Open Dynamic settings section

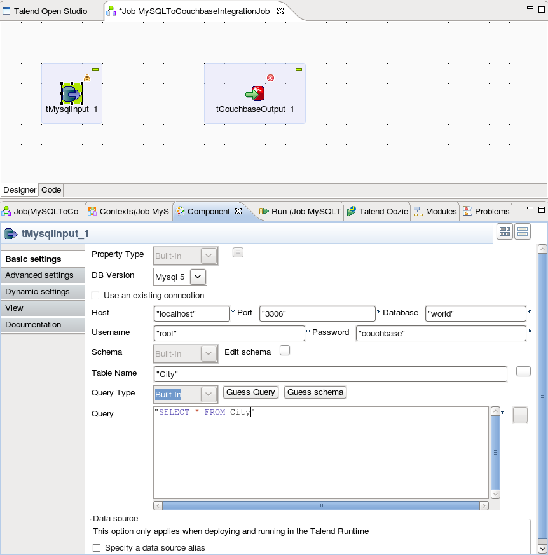click(43, 292)
